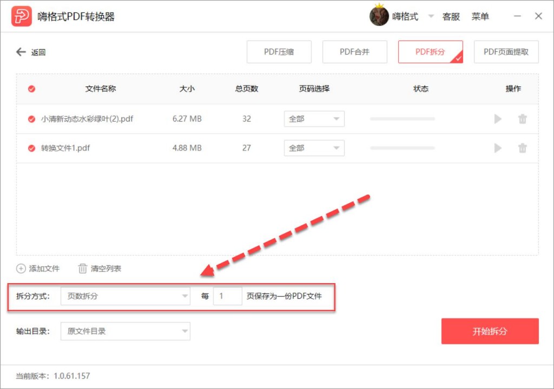Focus the pages-per-file input showing 1
This screenshot has width=554, height=389.
tap(228, 296)
